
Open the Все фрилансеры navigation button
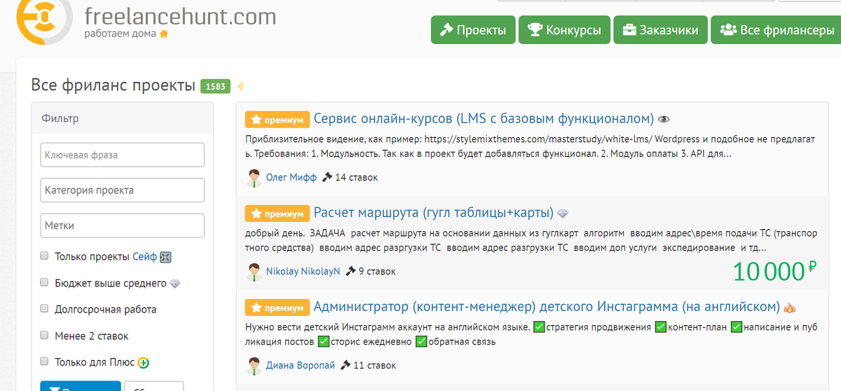(x=777, y=30)
